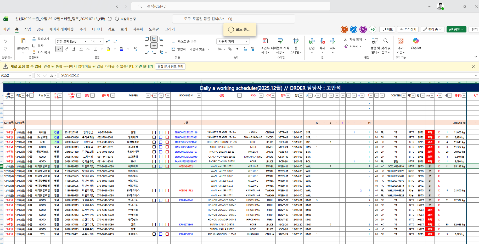Click the percent style icon

[230, 49]
